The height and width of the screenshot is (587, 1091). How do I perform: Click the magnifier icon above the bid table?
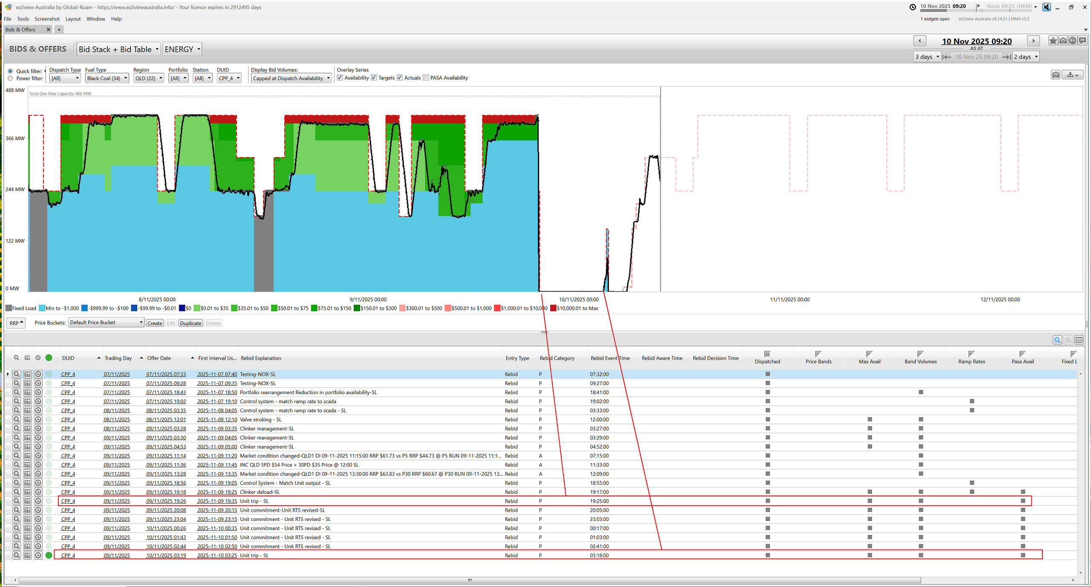pos(1057,340)
